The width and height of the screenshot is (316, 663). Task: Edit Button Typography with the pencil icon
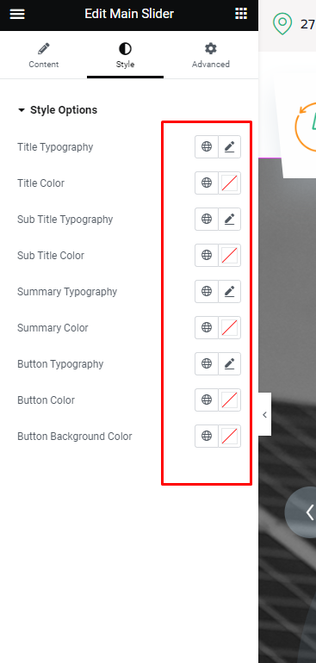229,363
